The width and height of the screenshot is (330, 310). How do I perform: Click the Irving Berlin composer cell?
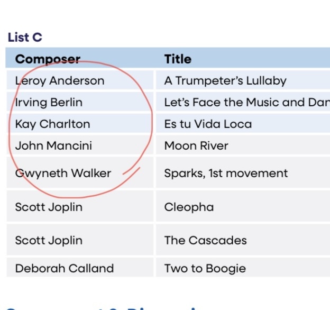[x=49, y=103]
